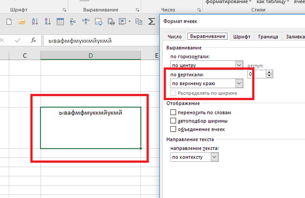Switch to the Граница tab
The image size is (305, 198).
point(268,37)
